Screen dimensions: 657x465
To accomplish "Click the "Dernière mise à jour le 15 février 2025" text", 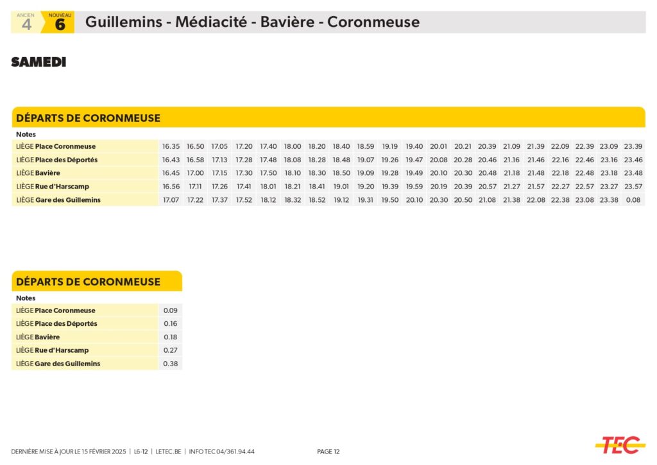I will [x=69, y=452].
